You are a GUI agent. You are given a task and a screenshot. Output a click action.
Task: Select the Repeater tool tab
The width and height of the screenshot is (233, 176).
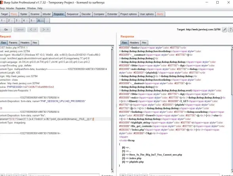pyautogui.click(x=59, y=14)
